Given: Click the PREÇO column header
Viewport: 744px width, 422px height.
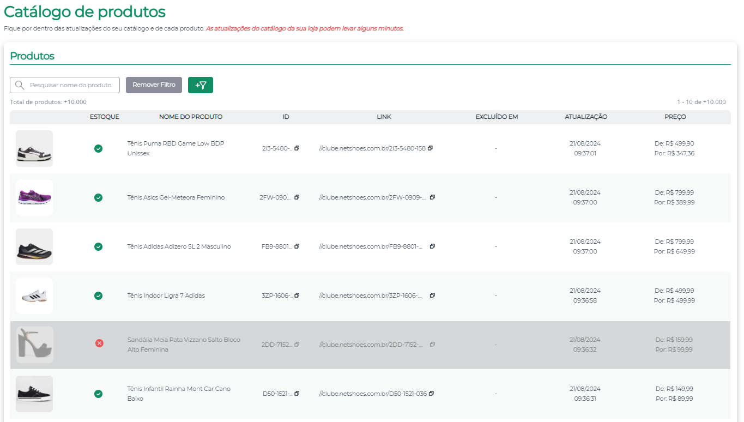Looking at the screenshot, I should point(675,117).
